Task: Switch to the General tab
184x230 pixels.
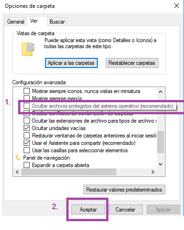Action: 16,22
